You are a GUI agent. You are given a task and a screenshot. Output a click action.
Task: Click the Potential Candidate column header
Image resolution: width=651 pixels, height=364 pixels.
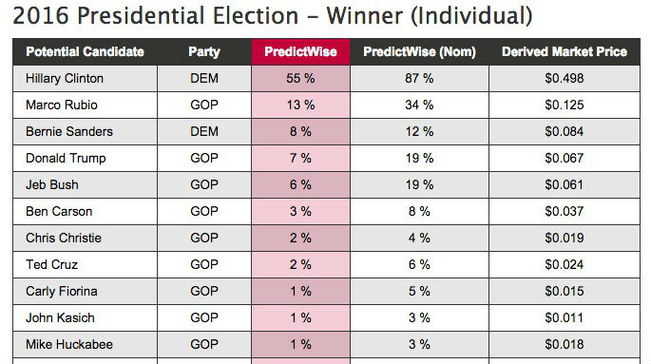point(86,52)
